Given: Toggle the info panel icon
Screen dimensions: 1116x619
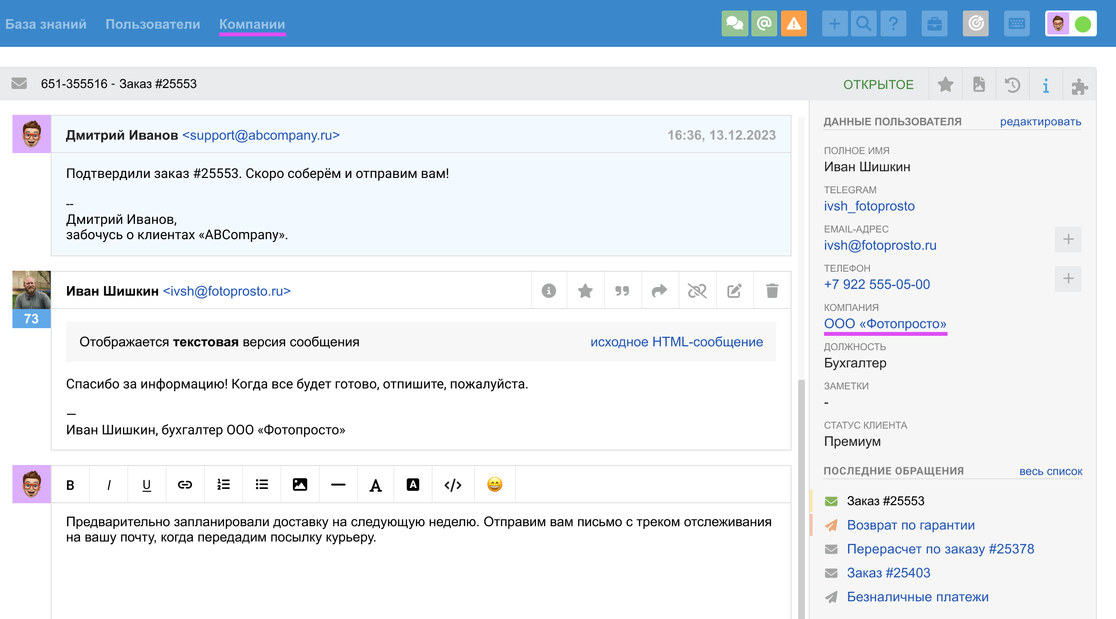Looking at the screenshot, I should point(1046,85).
